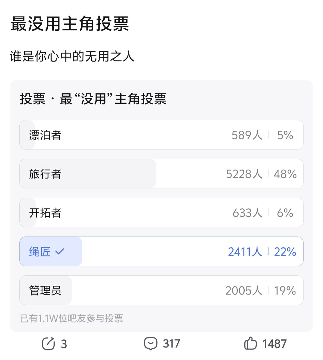The height and width of the screenshot is (360, 323).
Task: Vote for the 旅行者 option
Action: point(161,174)
